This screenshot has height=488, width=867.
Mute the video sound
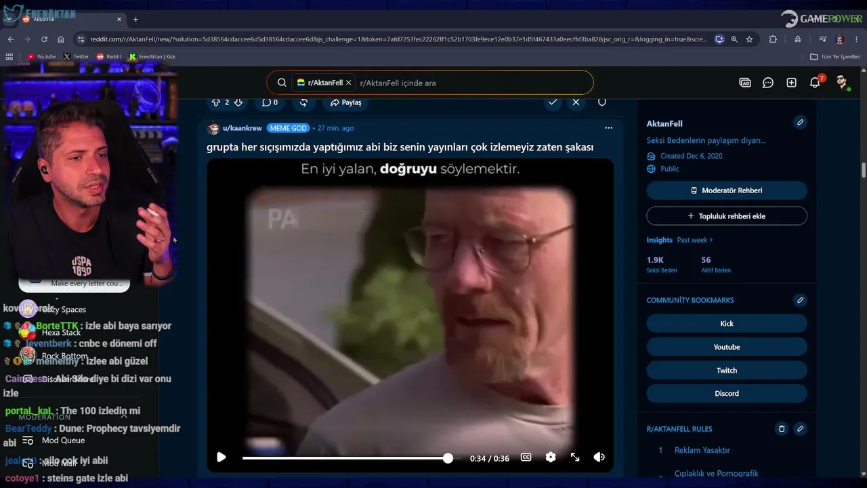[599, 457]
